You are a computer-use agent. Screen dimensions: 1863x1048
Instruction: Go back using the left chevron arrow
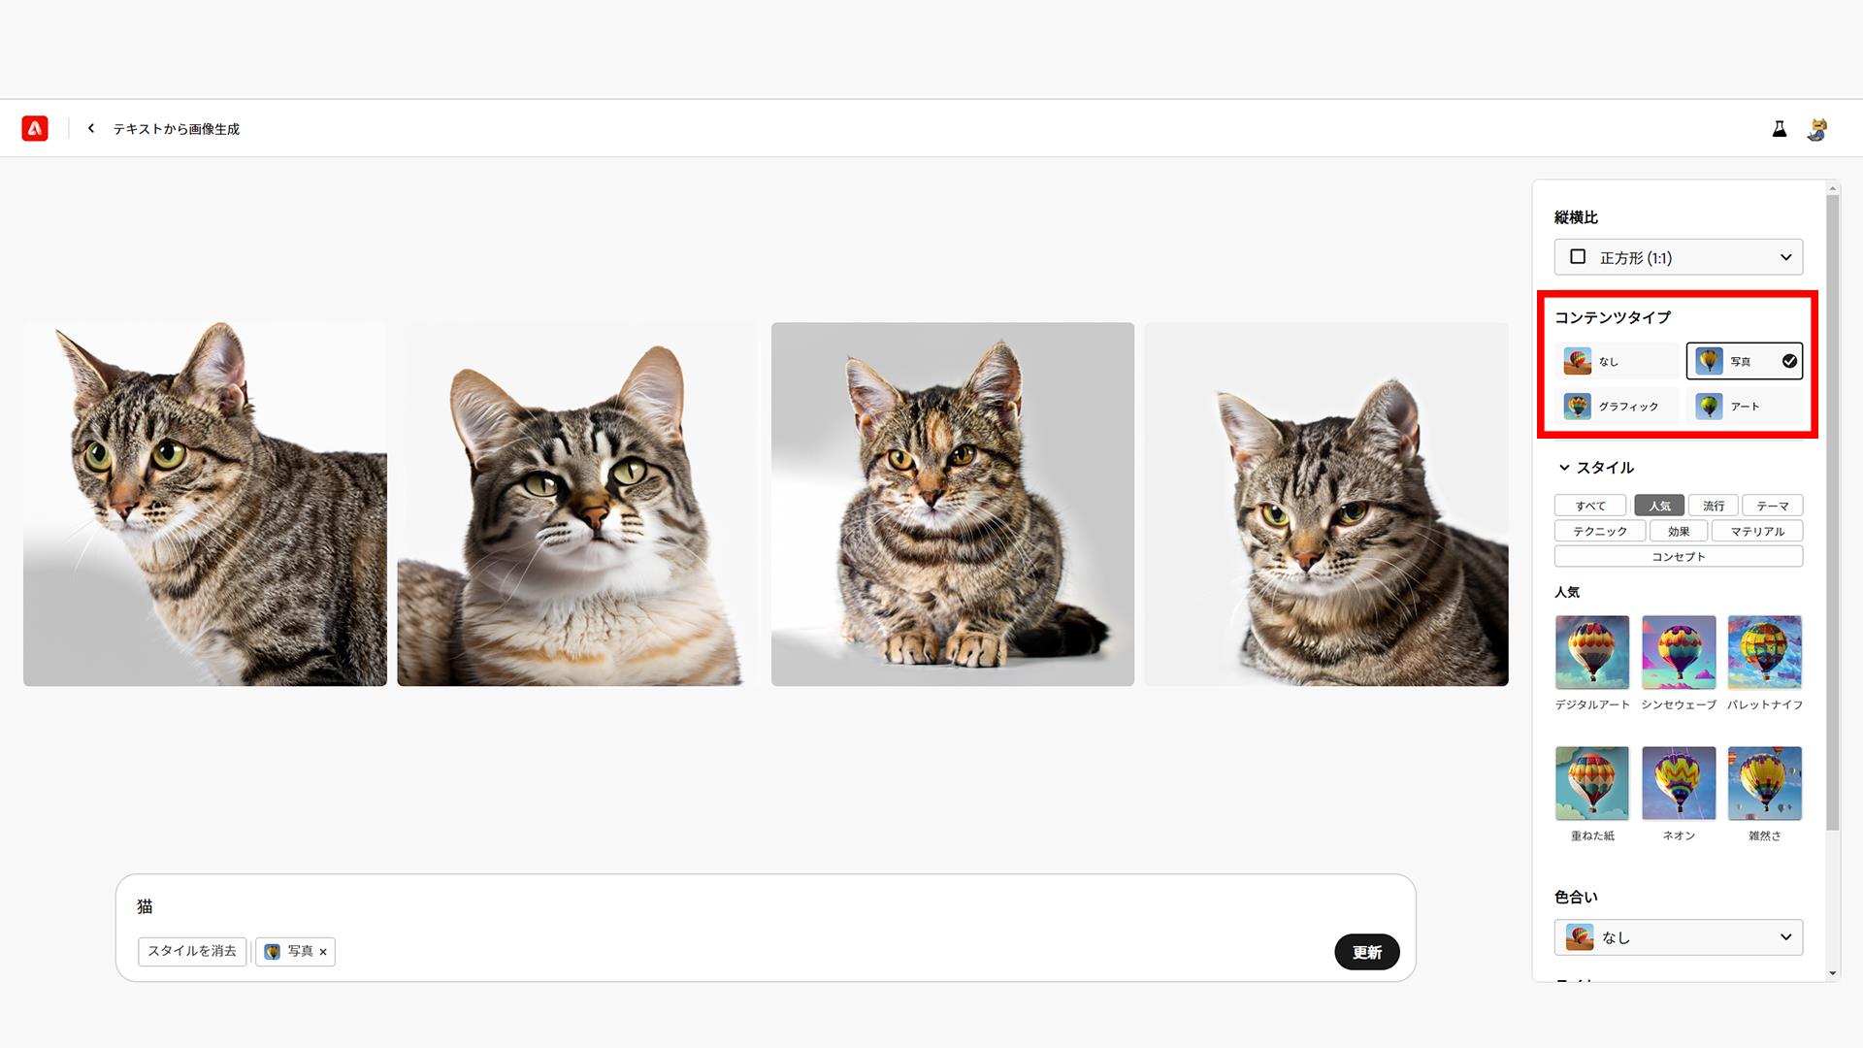point(91,128)
